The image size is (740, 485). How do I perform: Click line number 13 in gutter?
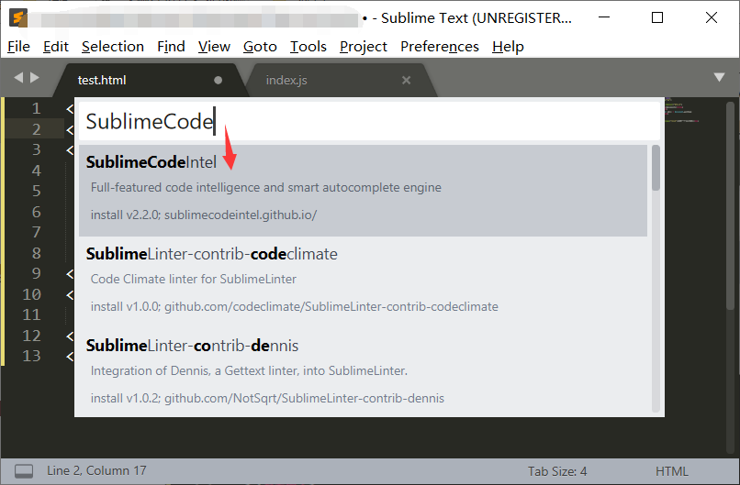pos(31,356)
